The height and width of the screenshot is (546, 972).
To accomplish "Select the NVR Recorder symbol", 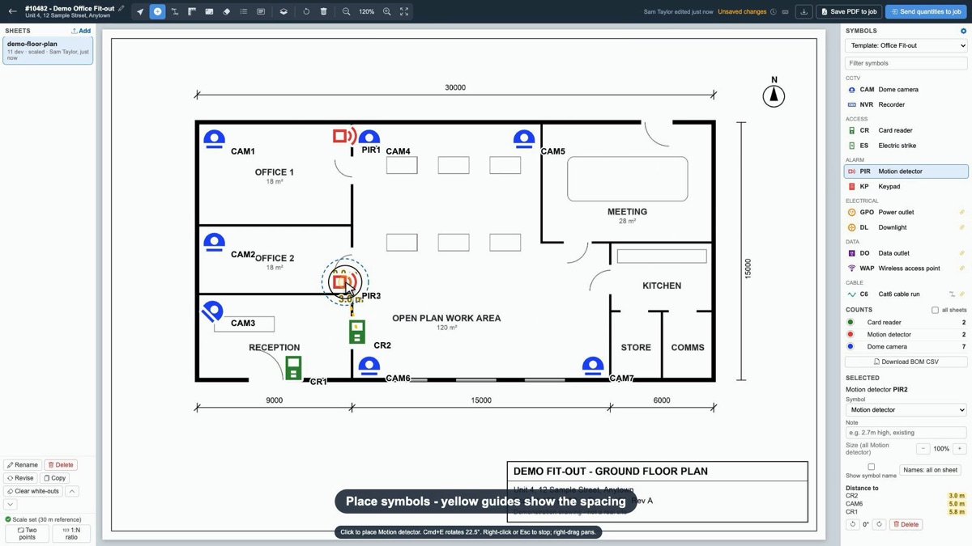I will 906,104.
